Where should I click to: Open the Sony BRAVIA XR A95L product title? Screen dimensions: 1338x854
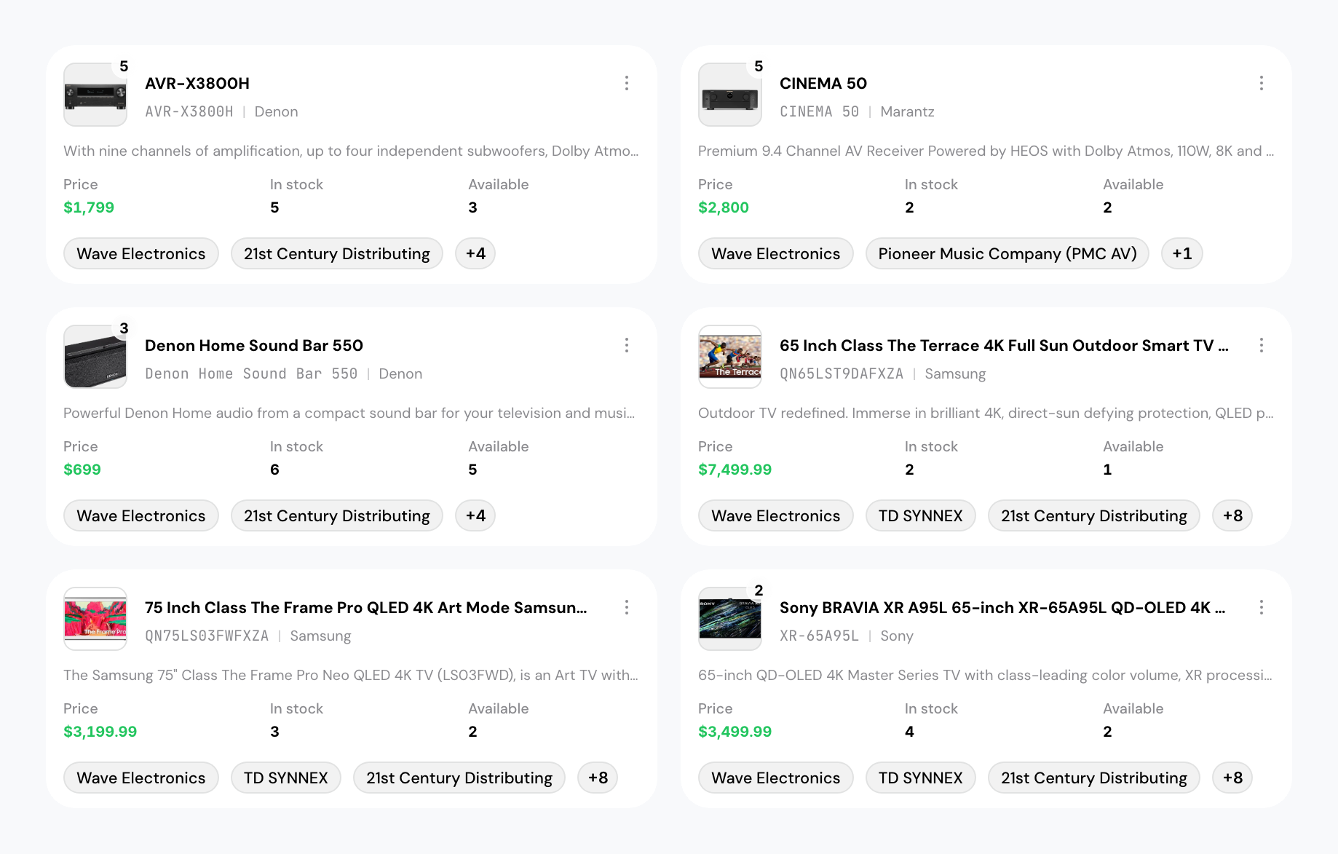coord(1002,607)
